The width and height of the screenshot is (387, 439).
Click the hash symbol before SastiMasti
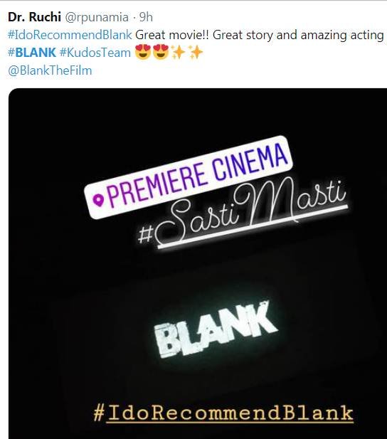[146, 235]
